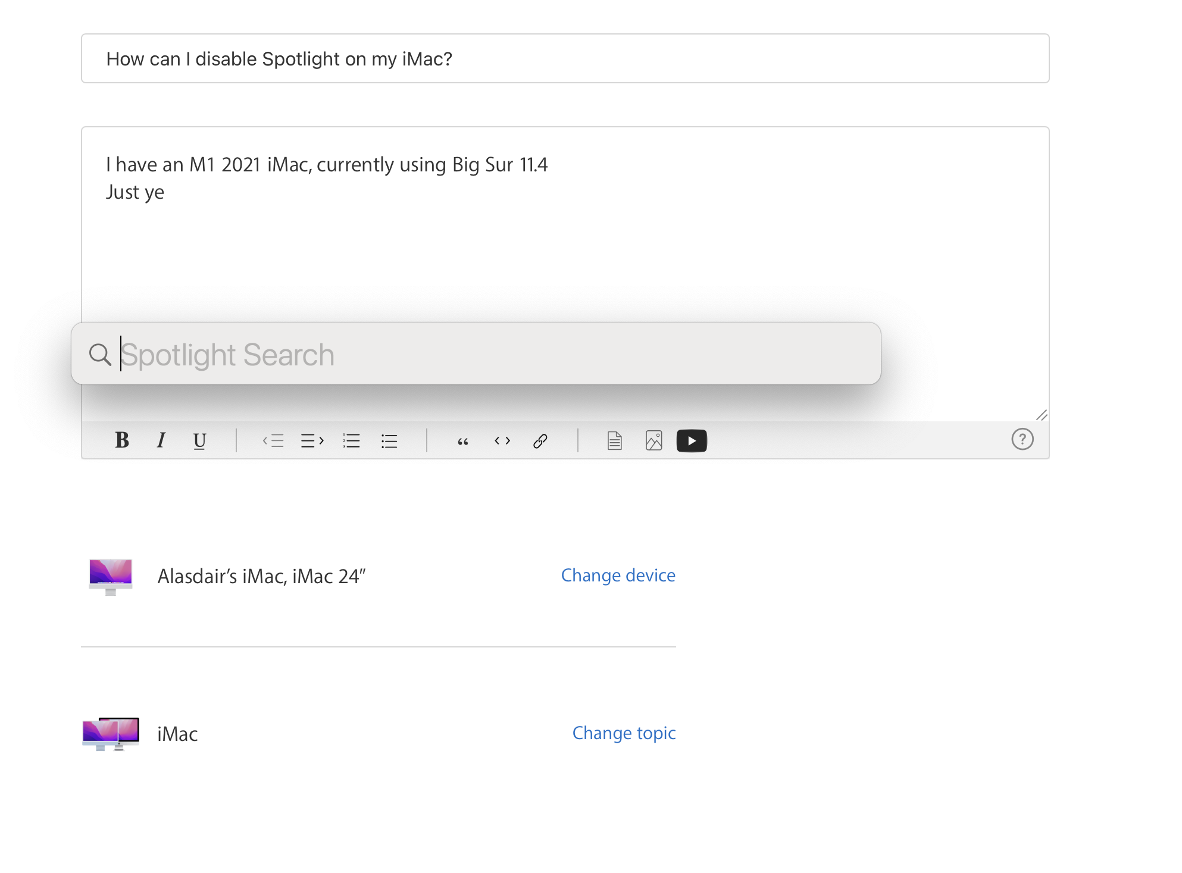The width and height of the screenshot is (1182, 873).
Task: Insert a code block
Action: coord(502,441)
